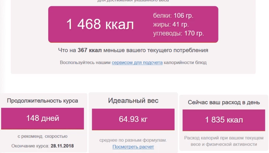The image size is (269, 153).
Task: Click the с рекоменд. скоростью caption
Action: (42, 136)
